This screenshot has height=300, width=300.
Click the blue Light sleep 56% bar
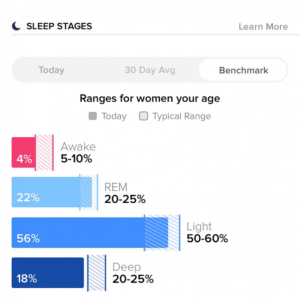click(78, 233)
